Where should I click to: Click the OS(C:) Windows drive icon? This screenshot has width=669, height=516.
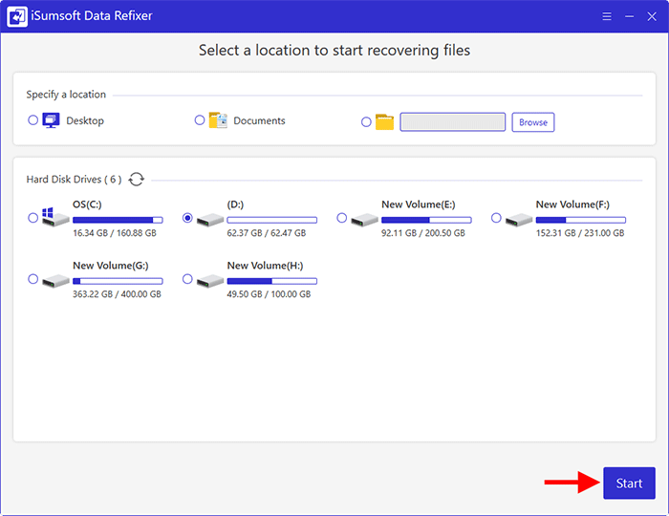click(x=55, y=217)
